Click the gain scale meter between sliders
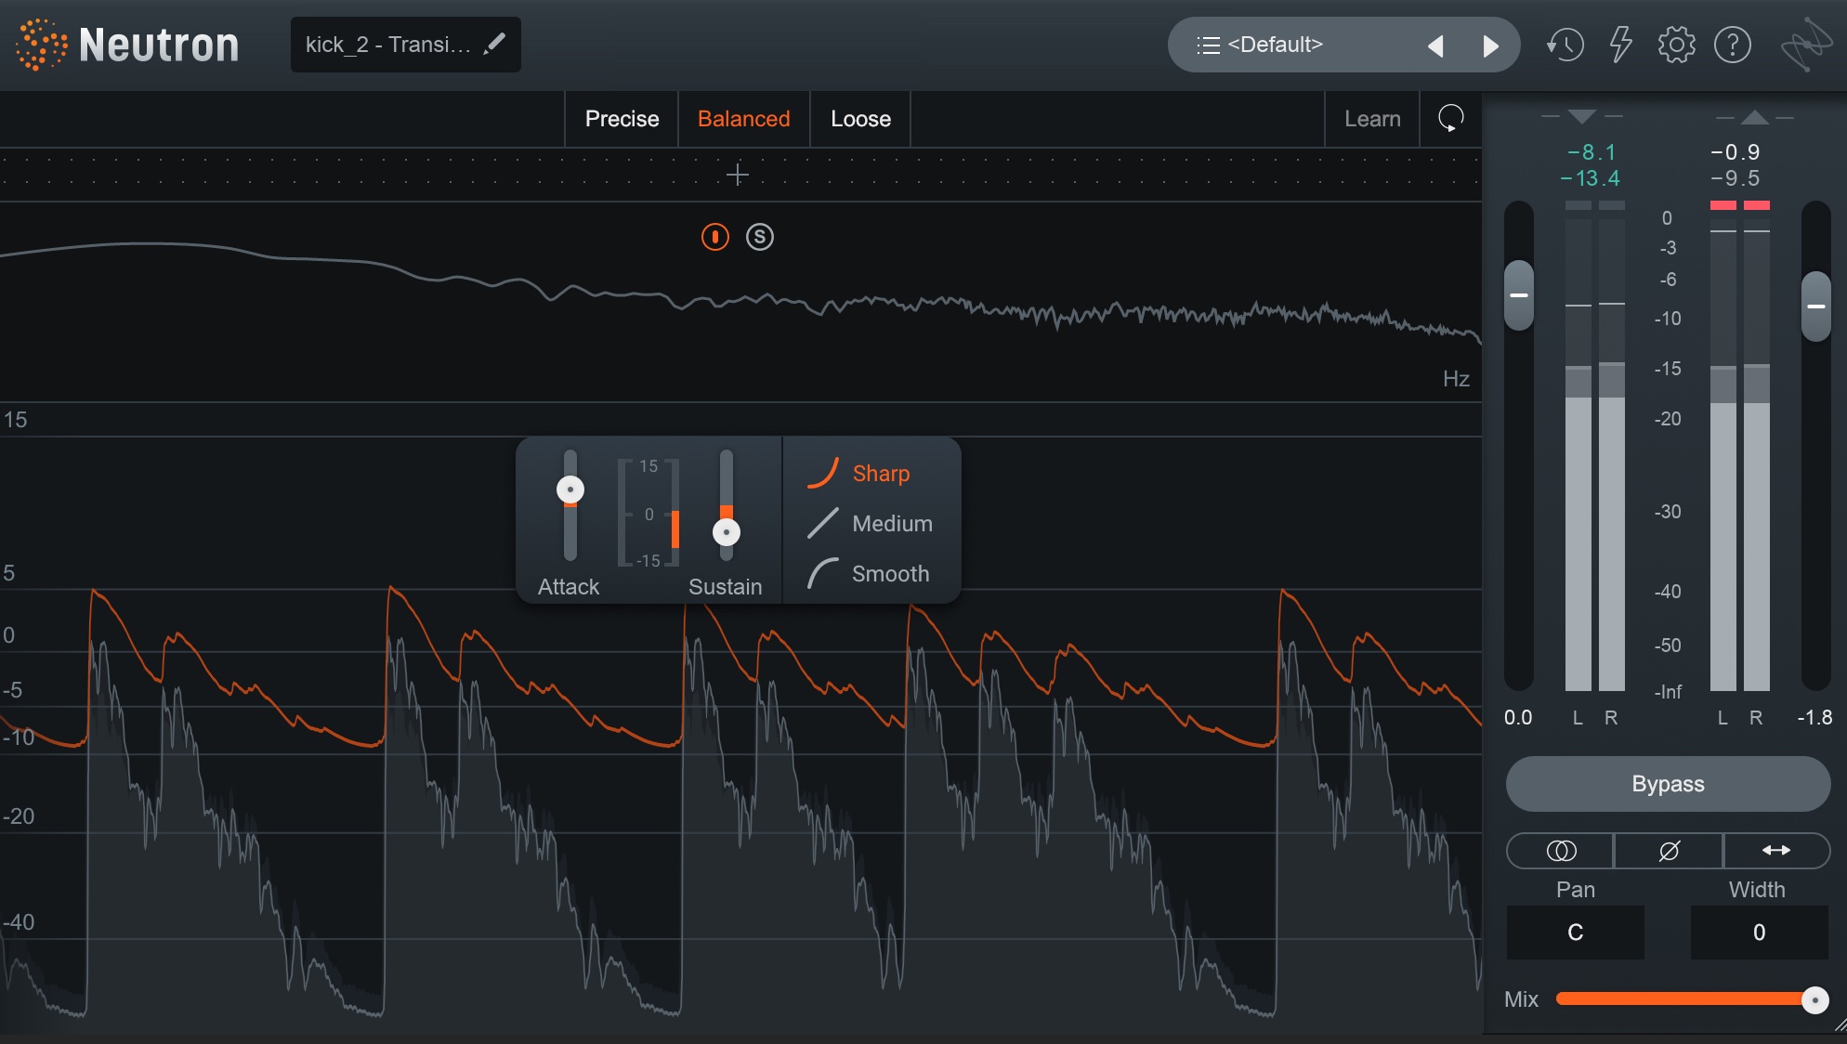 tap(648, 513)
